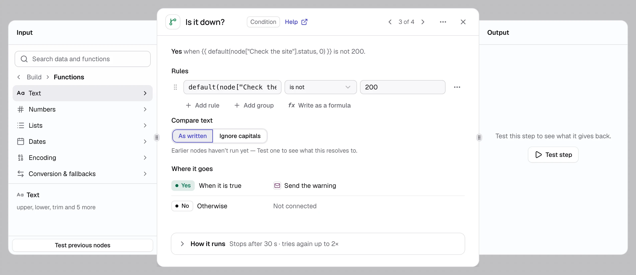Click Not connected for the No branch

295,206
